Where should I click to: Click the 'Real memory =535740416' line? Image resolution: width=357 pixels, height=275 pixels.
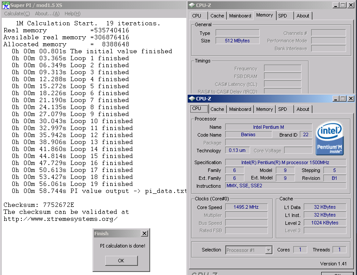click(x=66, y=30)
